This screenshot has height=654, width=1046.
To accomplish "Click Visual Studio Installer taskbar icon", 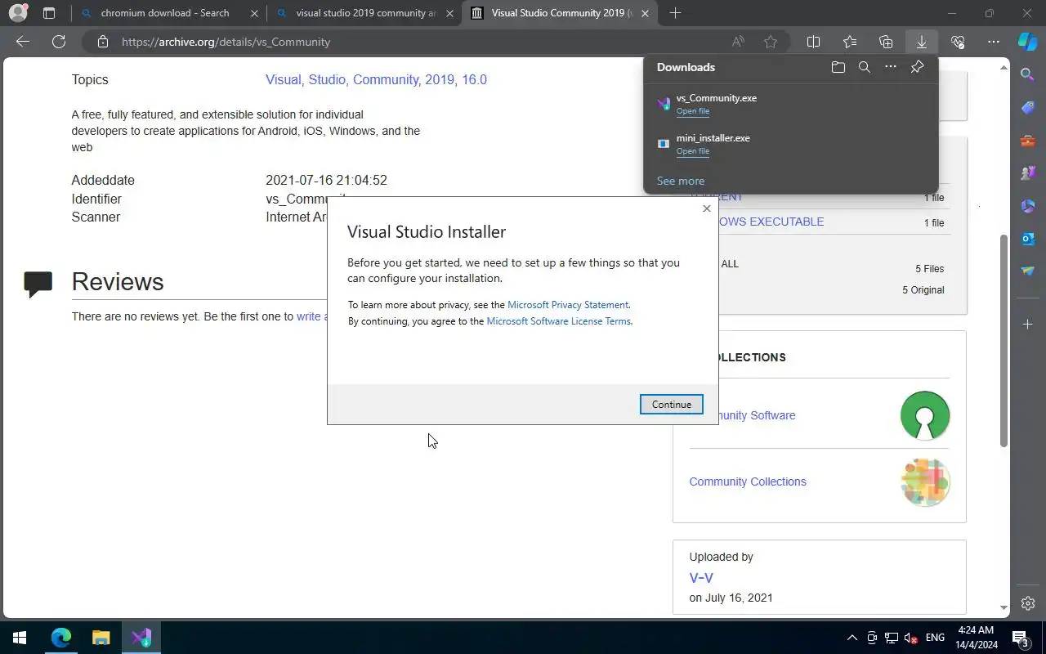I will pyautogui.click(x=141, y=638).
